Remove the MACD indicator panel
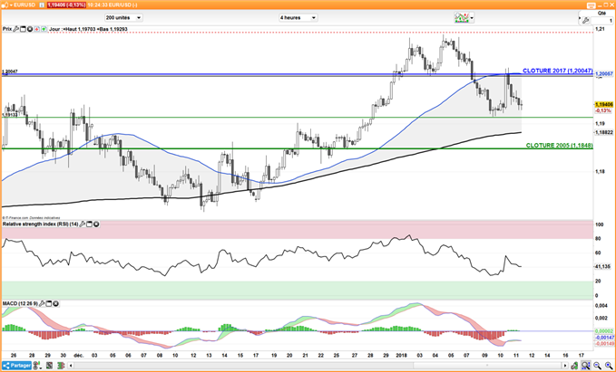The height and width of the screenshot is (372, 616). pyautogui.click(x=55, y=304)
